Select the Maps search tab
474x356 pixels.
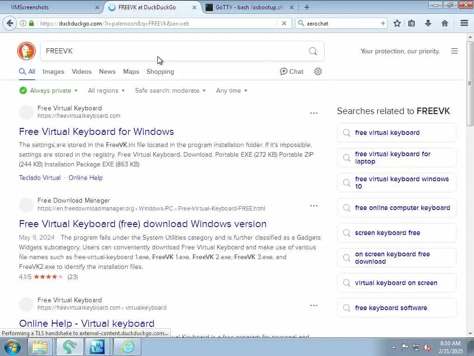(x=131, y=71)
